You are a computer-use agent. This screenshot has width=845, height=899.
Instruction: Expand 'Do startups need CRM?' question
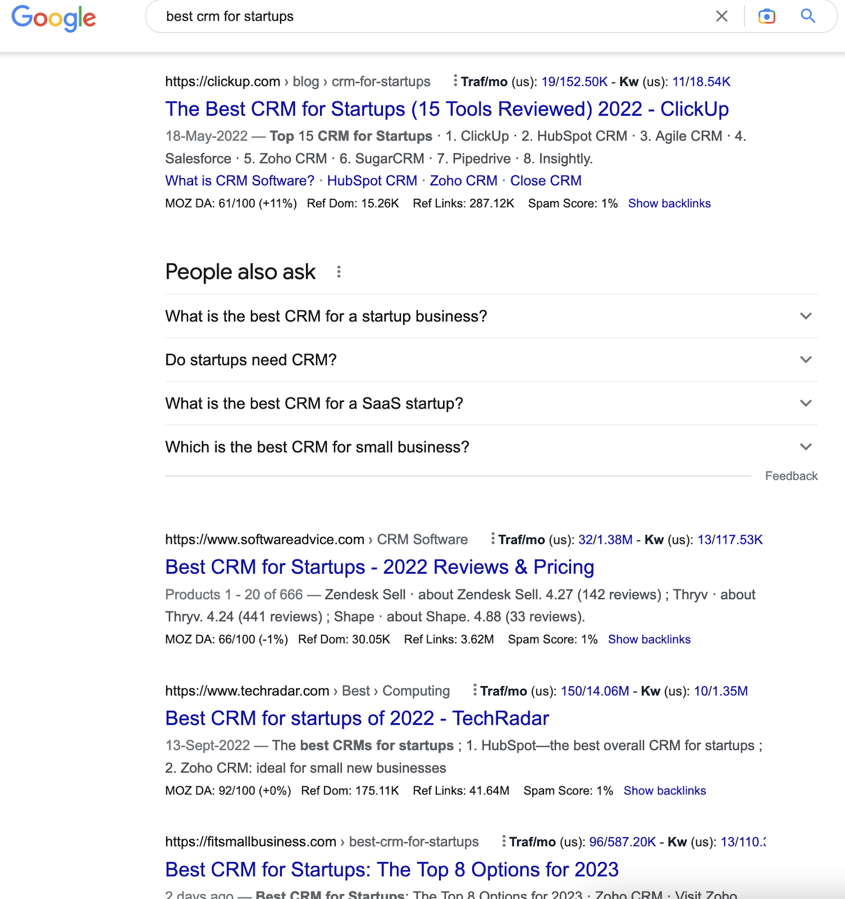491,360
